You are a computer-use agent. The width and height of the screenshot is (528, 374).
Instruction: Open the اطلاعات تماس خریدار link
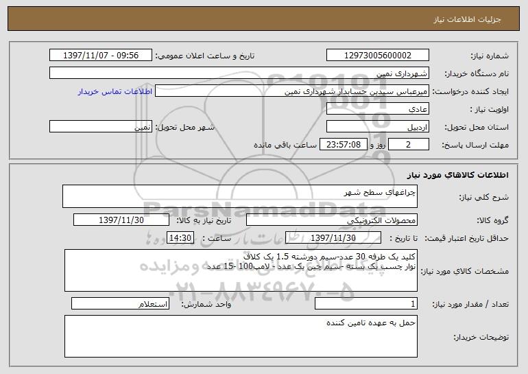click(x=115, y=92)
